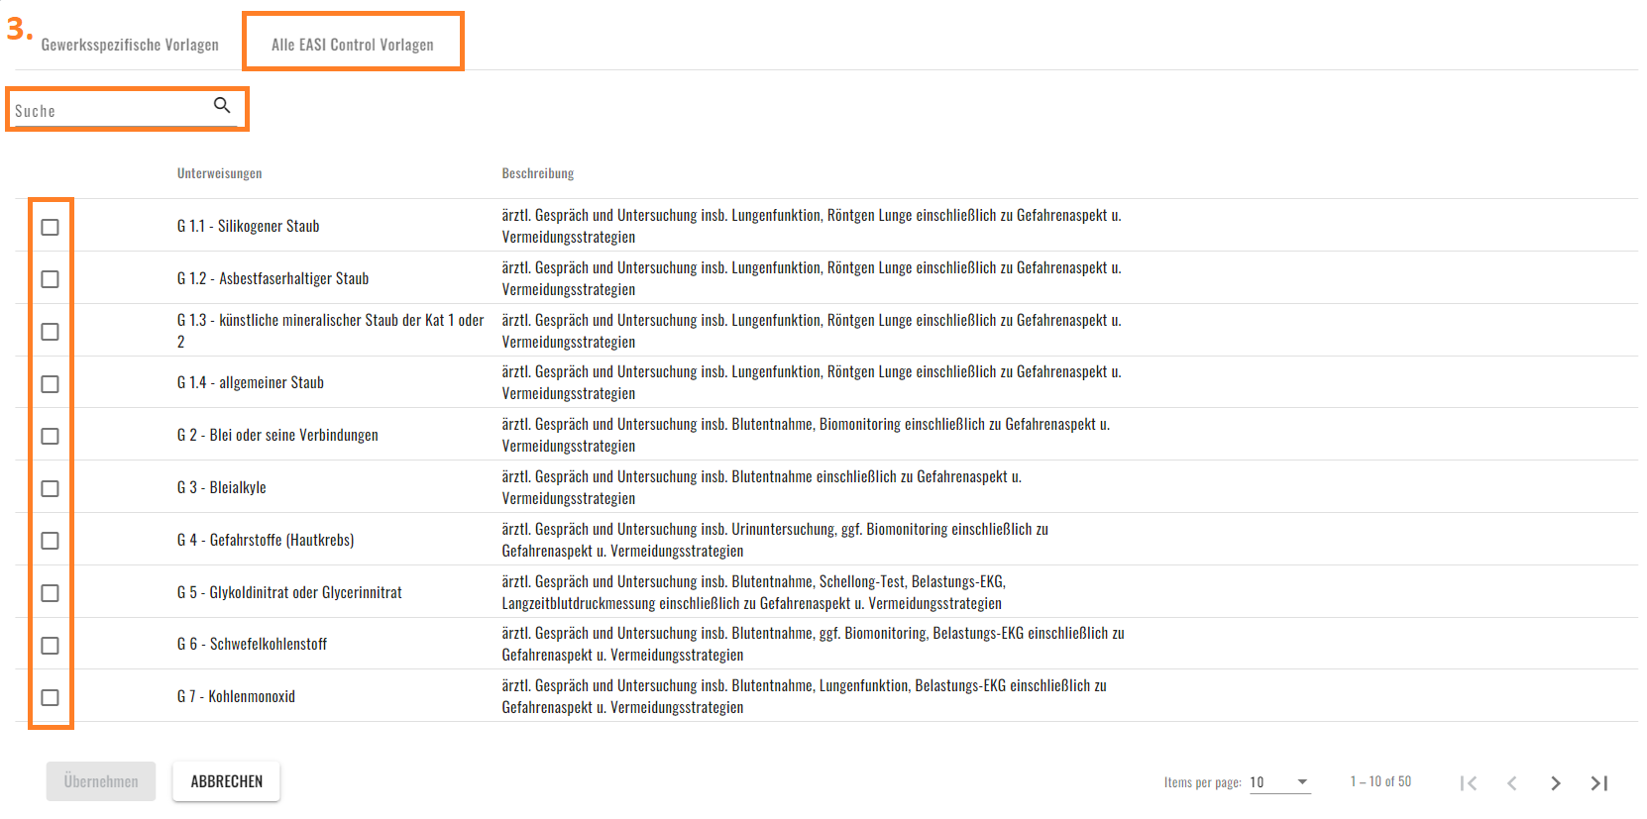Click the G 5 description with Schellong-Test
The image size is (1647, 819).
pyautogui.click(x=753, y=592)
